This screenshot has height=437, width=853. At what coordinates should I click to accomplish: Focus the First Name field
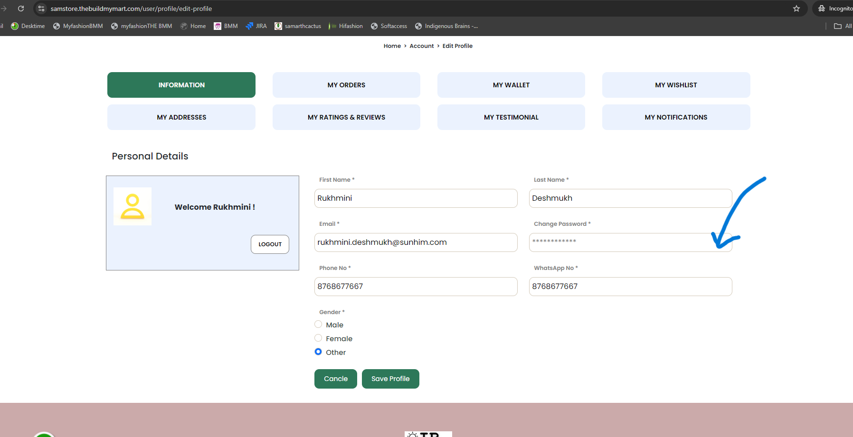416,198
